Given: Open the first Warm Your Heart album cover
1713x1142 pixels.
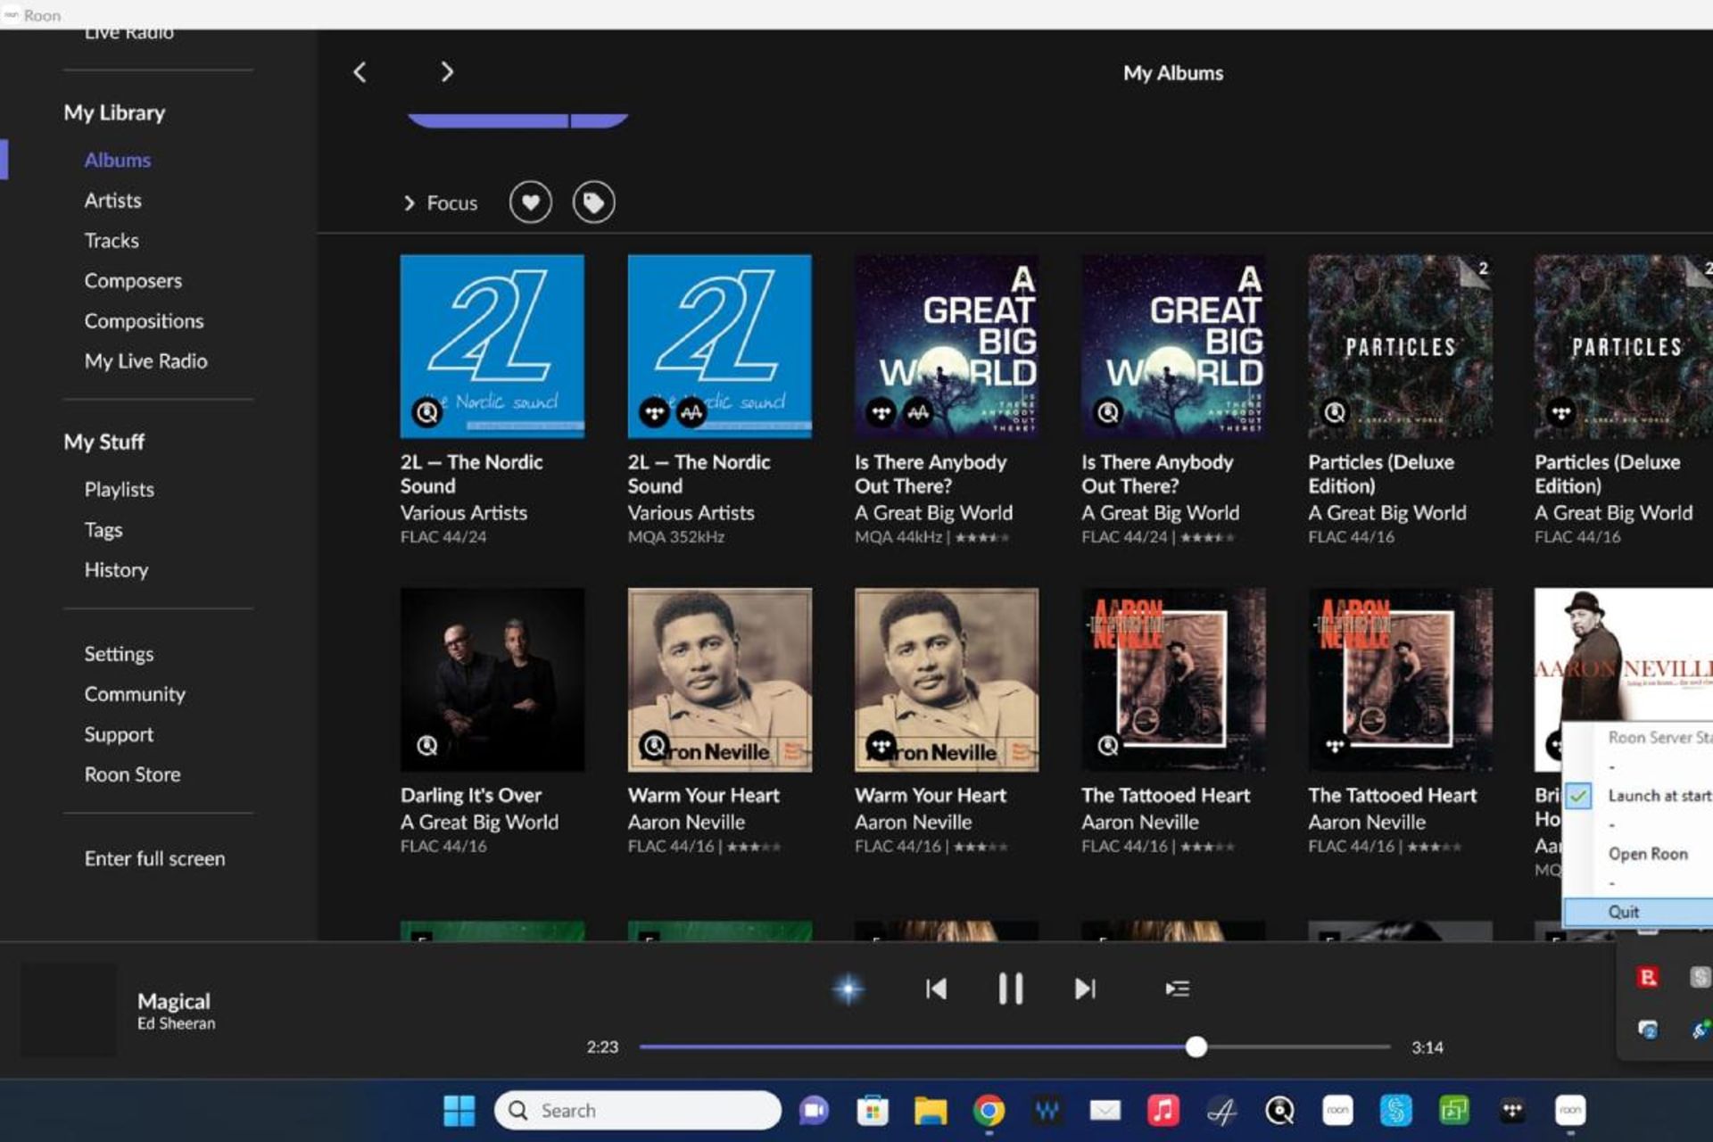Looking at the screenshot, I should click(x=719, y=679).
